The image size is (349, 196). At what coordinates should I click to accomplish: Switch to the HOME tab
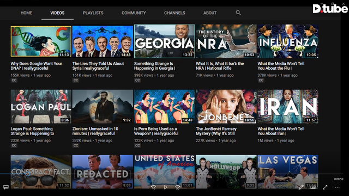click(26, 13)
